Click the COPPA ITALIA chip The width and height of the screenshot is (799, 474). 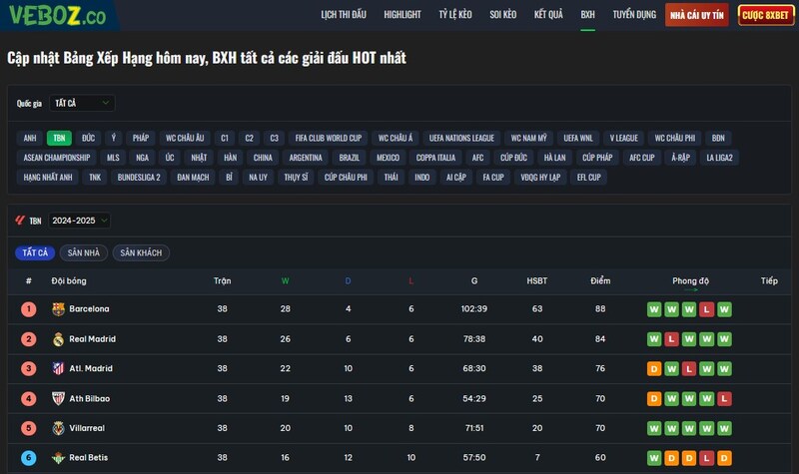[x=435, y=158]
